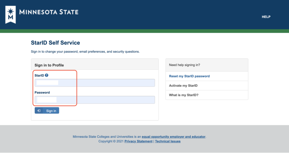Open the What is my StarID? link

[x=184, y=95]
